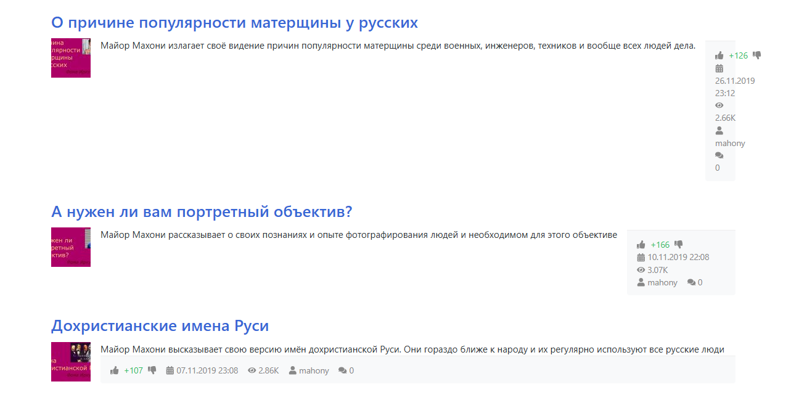
Task: Click the 3.07K view count
Action: [x=658, y=270]
